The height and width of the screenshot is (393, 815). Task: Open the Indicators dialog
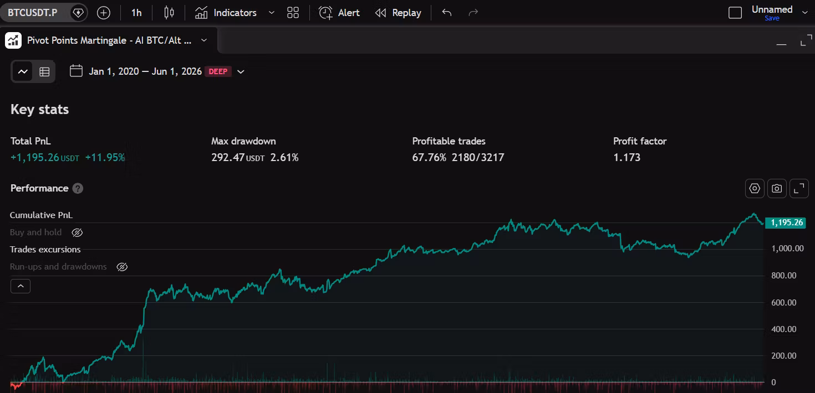tap(226, 12)
